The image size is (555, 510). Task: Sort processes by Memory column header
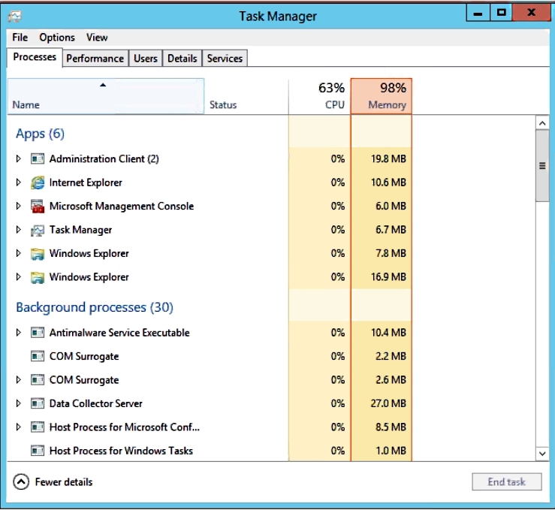[x=382, y=97]
